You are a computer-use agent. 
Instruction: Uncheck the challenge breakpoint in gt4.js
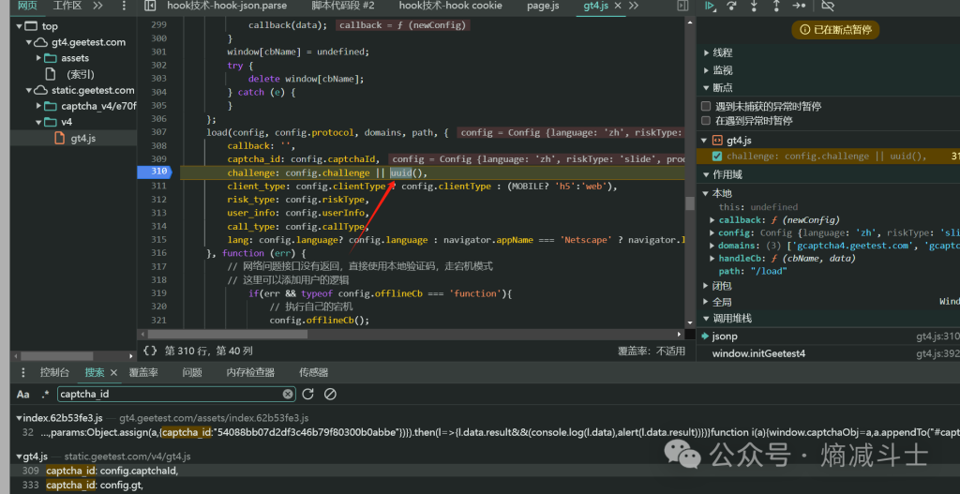point(717,157)
